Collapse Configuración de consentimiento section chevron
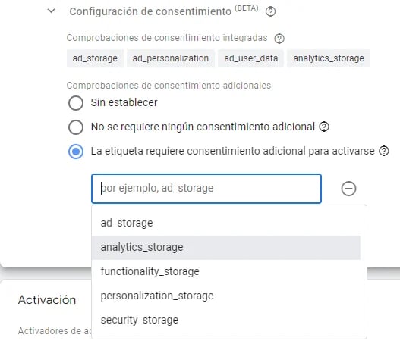Viewport: 400px width, 344px height. [52, 11]
